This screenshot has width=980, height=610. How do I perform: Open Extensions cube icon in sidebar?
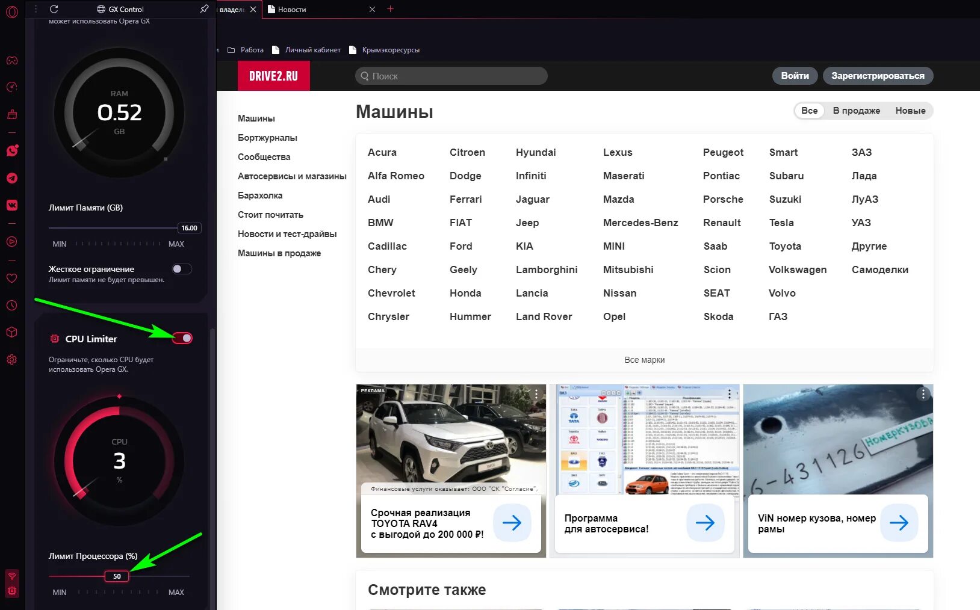[12, 332]
